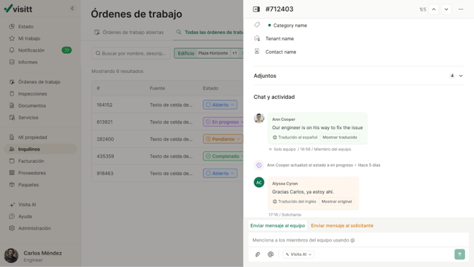Click Mostrar original on Alyssa Cyran's message
This screenshot has width=474, height=267.
pos(336,201)
